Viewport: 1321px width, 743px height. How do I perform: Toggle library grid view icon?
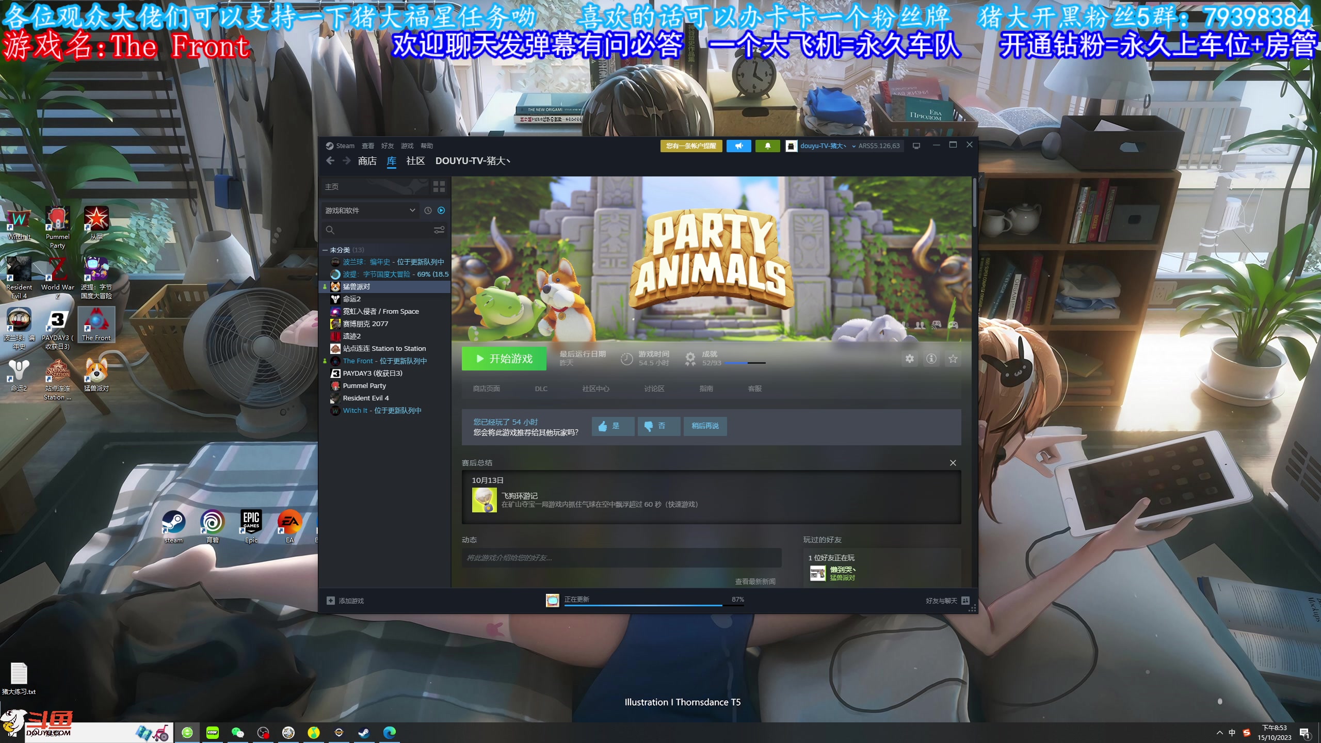pos(439,187)
